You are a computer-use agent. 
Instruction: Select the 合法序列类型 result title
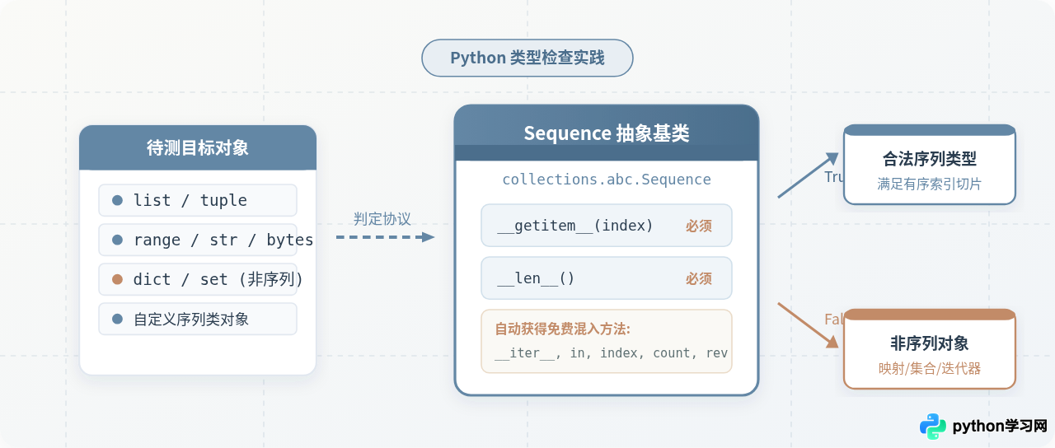(x=930, y=159)
